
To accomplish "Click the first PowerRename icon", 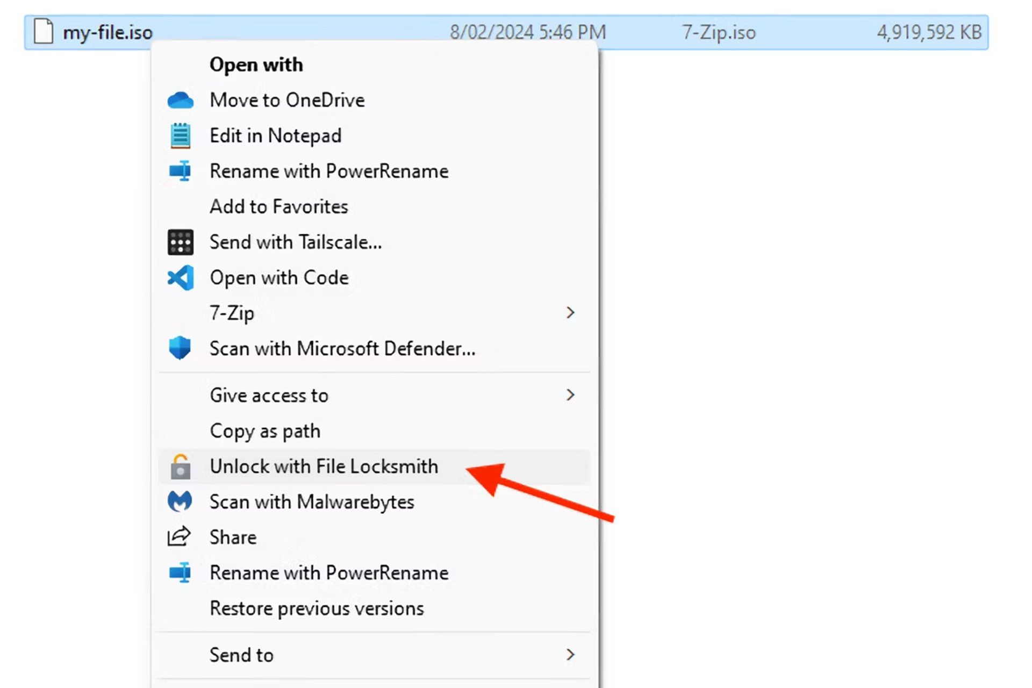I will click(x=180, y=171).
